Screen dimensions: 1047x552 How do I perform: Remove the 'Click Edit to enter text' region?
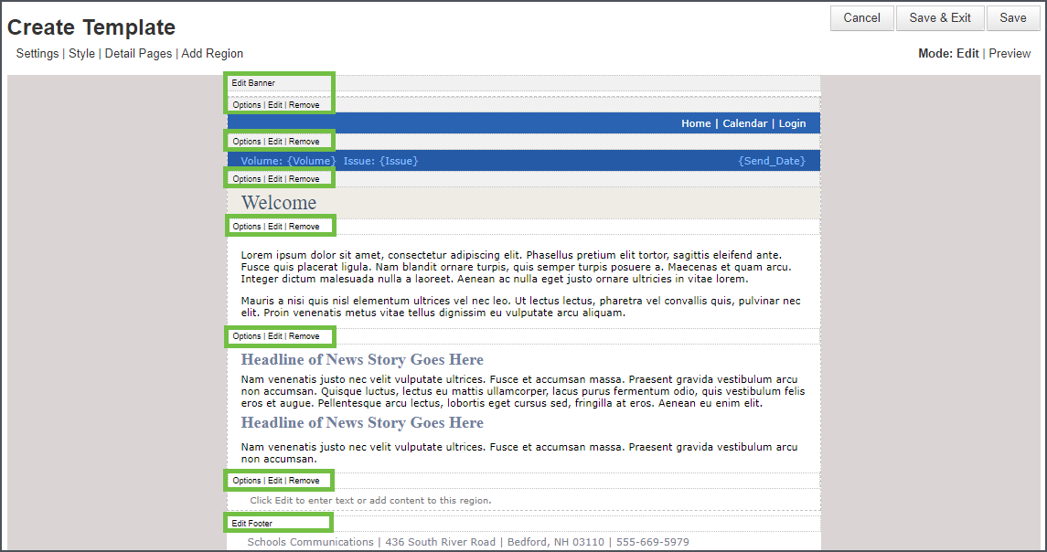pyautogui.click(x=304, y=481)
